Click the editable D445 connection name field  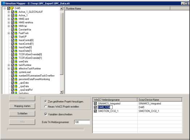click(x=105, y=107)
